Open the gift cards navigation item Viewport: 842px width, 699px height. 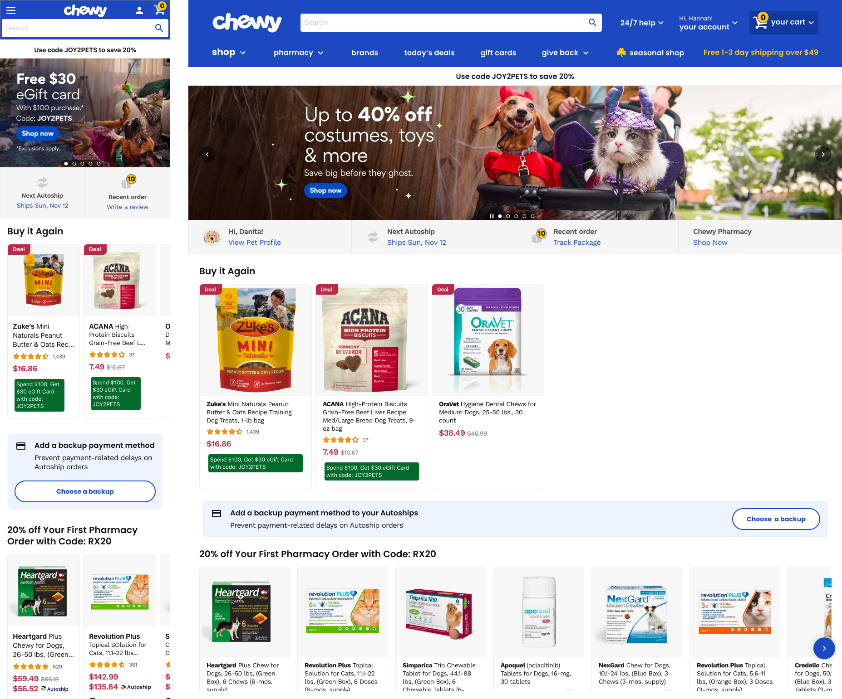pos(498,53)
